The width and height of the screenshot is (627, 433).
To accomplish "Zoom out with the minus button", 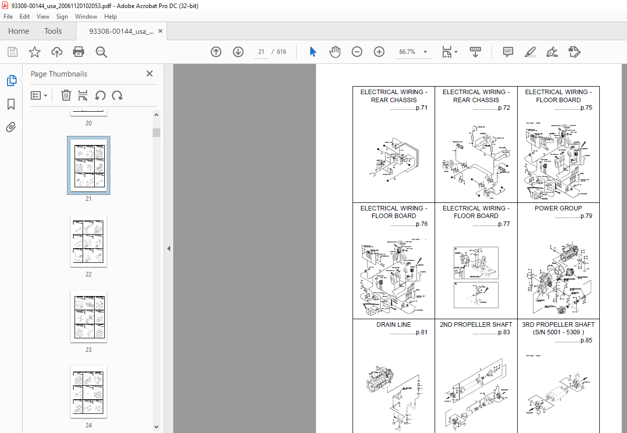I will pos(357,52).
